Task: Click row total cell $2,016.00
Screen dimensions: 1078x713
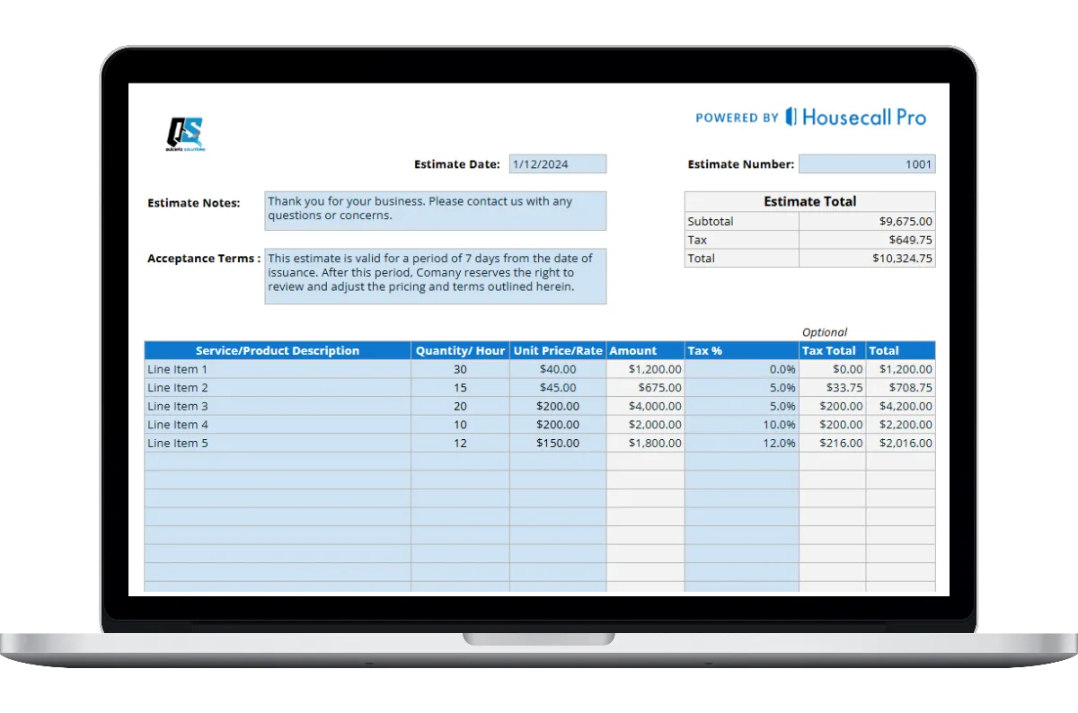Action: 900,443
